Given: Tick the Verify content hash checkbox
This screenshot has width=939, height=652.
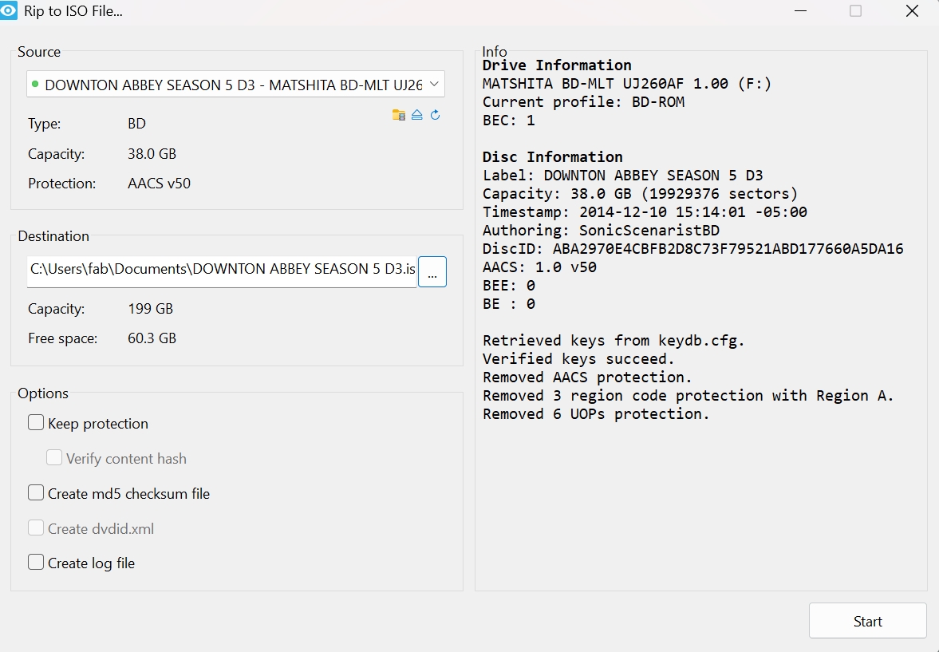Looking at the screenshot, I should tap(54, 458).
